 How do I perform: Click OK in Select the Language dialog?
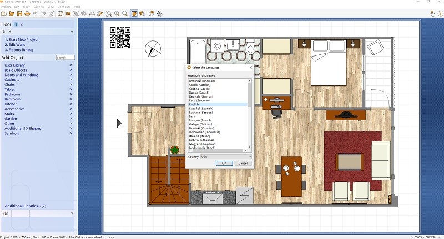pos(224,163)
